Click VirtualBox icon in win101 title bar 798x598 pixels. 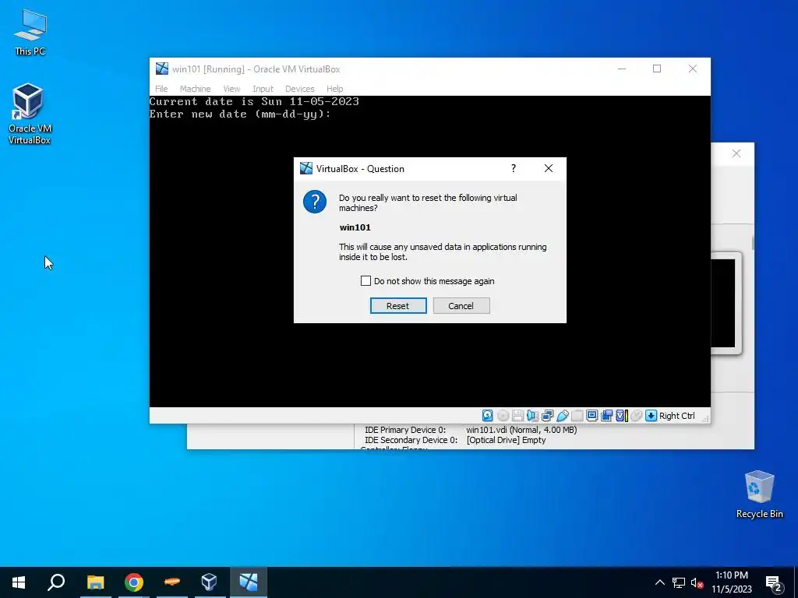pos(162,69)
